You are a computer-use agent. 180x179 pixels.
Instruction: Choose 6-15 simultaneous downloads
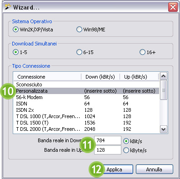point(85,52)
